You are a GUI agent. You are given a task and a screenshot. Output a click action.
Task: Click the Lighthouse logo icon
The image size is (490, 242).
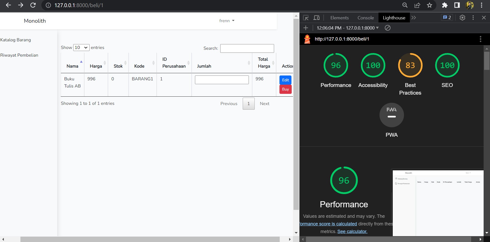pyautogui.click(x=307, y=39)
